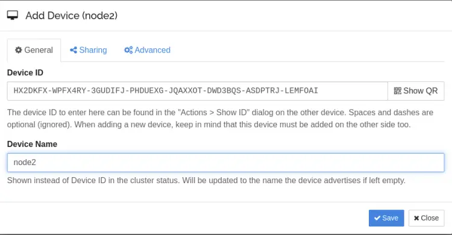Switch to the General tab

(x=34, y=50)
